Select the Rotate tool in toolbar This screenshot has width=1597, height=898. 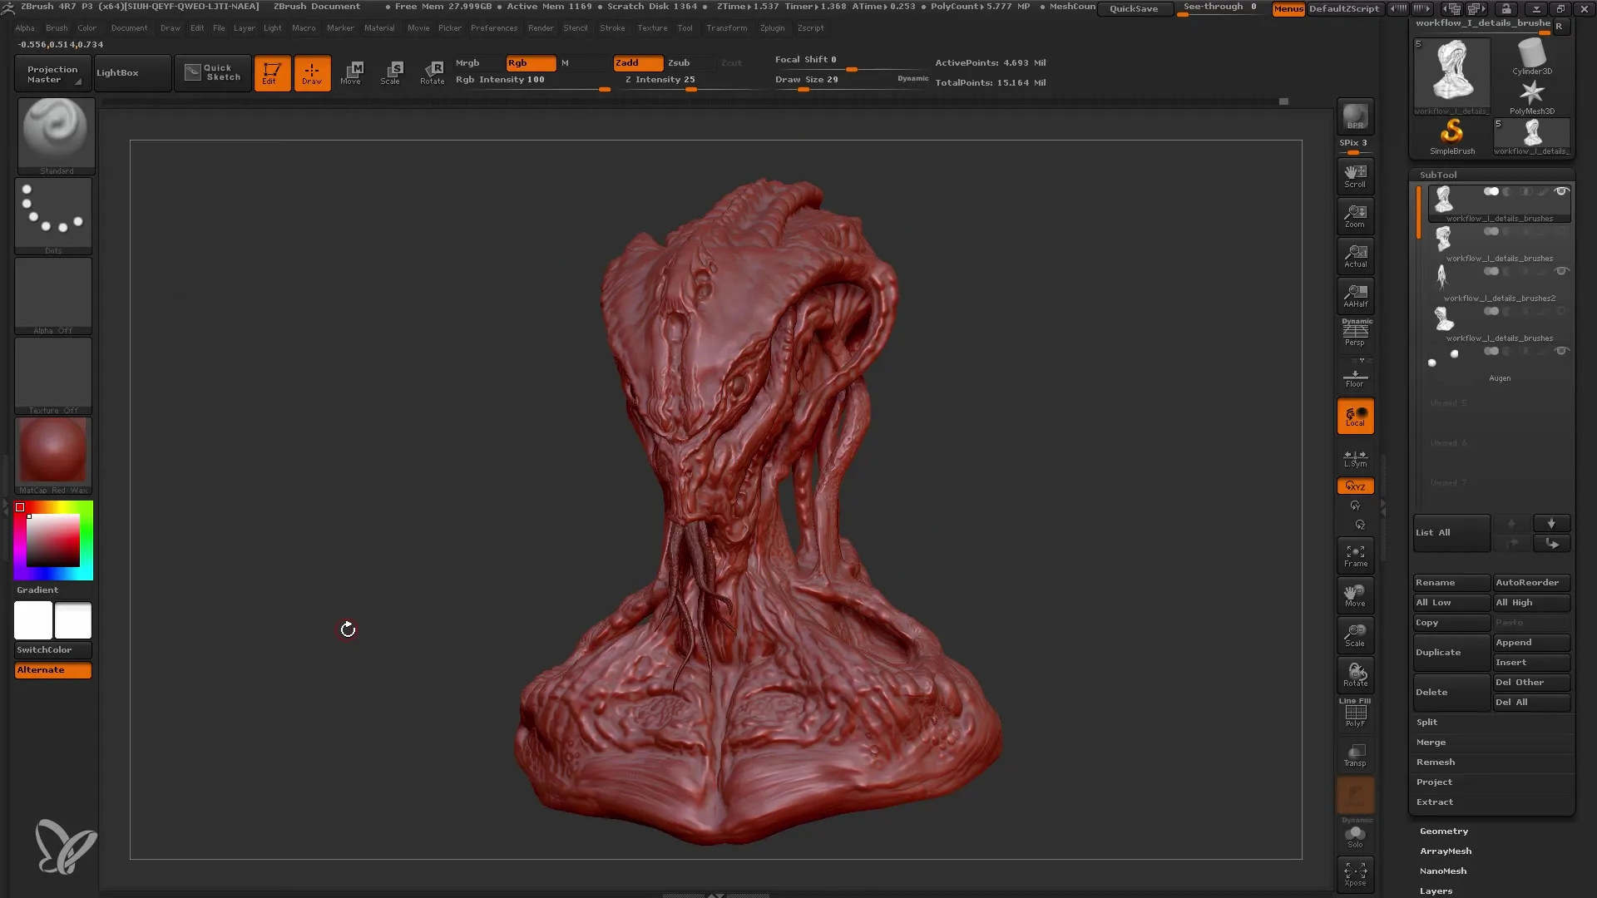(x=431, y=72)
